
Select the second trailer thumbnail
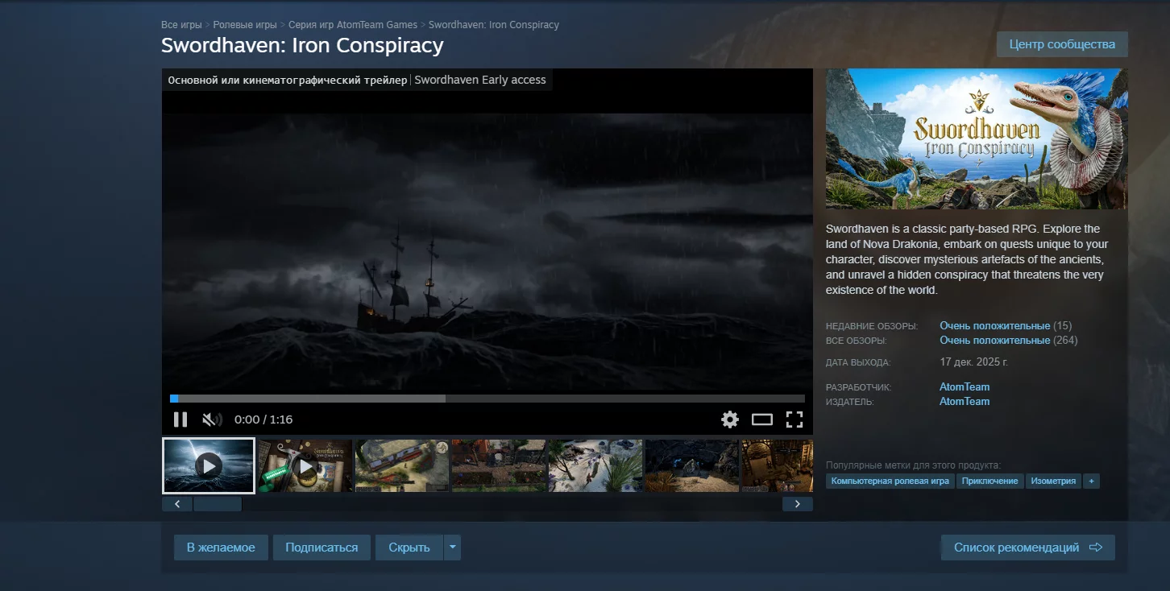pos(305,465)
